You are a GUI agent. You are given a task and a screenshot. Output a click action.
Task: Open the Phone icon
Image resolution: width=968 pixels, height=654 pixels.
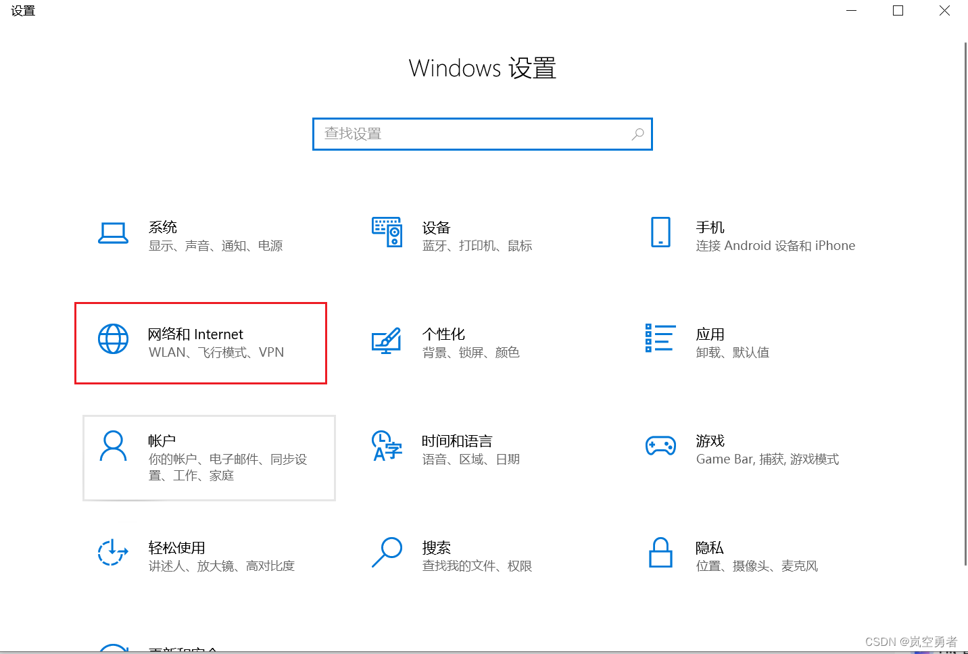tap(660, 232)
